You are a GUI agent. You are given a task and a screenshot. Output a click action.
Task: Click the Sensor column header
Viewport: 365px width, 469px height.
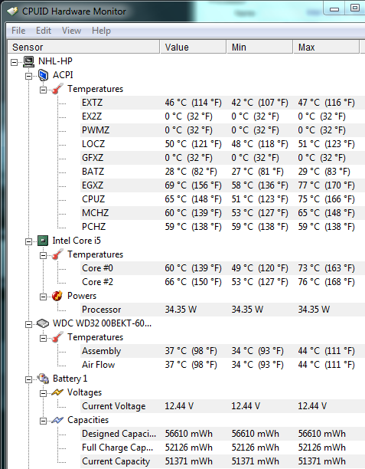pos(83,47)
